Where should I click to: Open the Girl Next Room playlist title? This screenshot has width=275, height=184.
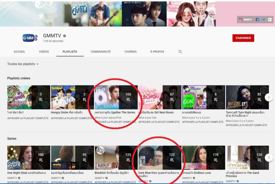[156, 113]
